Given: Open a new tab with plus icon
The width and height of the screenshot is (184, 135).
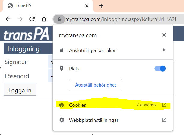Looking at the screenshot, I should click(x=101, y=6).
